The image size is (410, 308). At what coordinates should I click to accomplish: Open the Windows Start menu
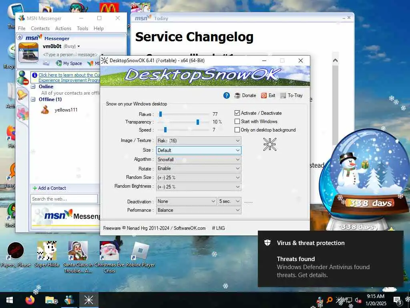[x=10, y=300]
